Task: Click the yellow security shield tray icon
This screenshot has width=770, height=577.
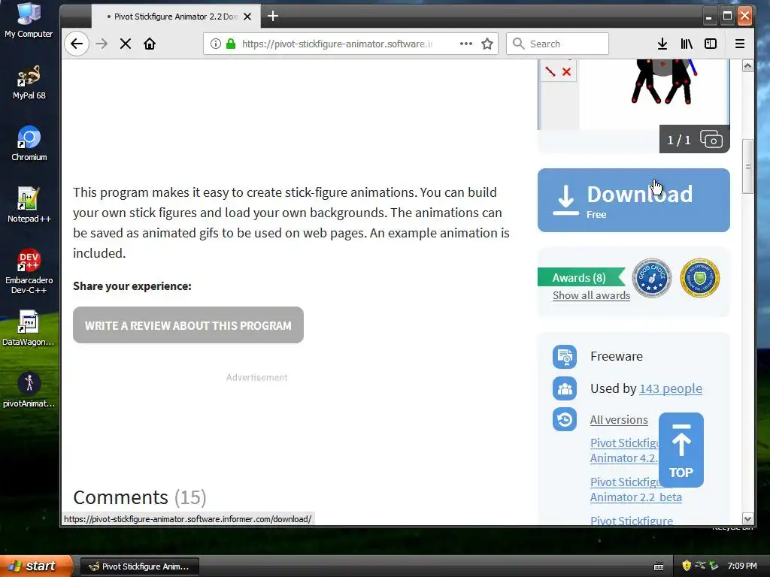Action: tap(687, 566)
